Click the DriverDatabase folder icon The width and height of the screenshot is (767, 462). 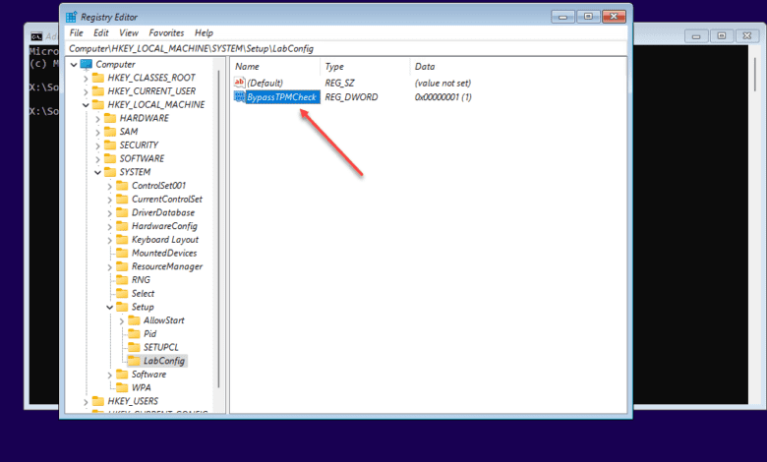click(x=122, y=212)
